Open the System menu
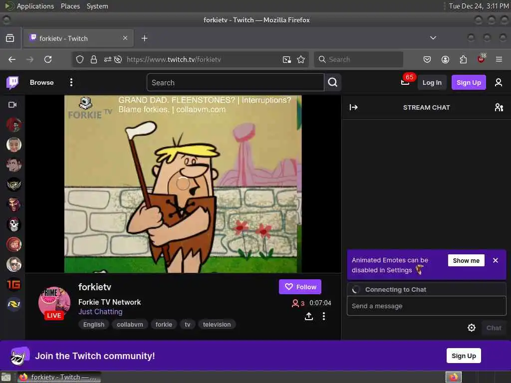 pyautogui.click(x=97, y=6)
